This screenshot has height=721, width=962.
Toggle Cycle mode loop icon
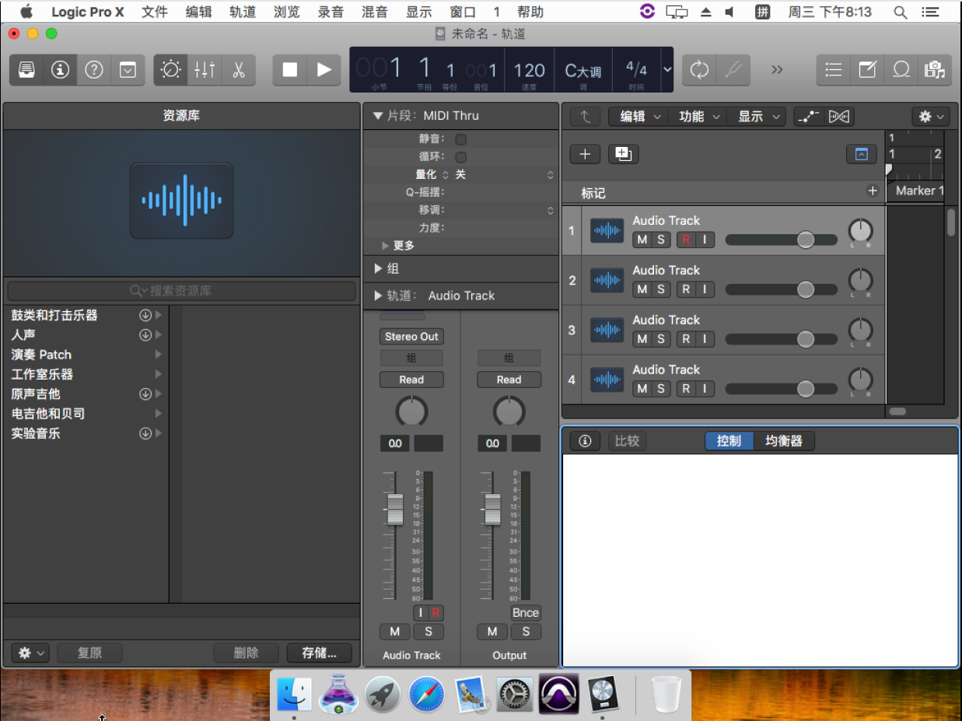[x=699, y=70]
